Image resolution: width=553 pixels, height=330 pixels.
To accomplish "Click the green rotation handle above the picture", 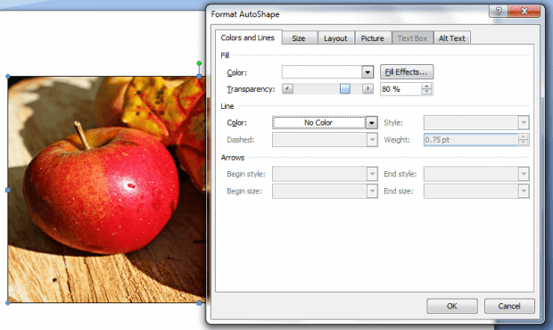I will (199, 63).
